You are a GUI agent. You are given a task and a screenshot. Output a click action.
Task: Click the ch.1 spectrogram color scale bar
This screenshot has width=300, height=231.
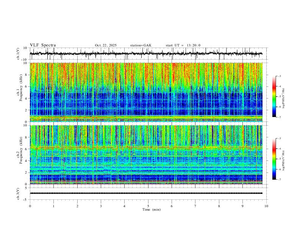point(274,97)
